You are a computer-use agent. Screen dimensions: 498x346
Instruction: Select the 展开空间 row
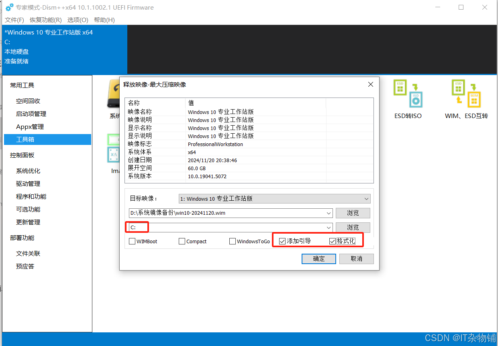[249, 168]
